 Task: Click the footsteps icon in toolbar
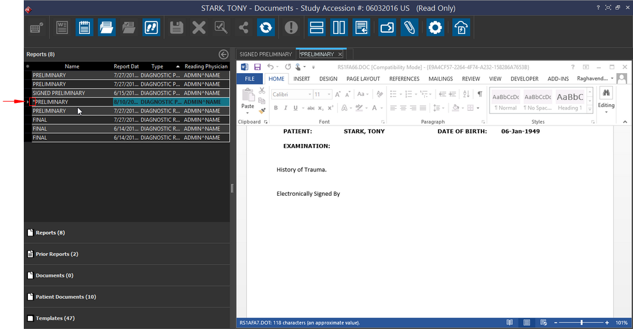point(151,28)
